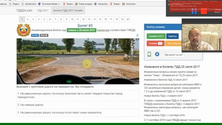The width and height of the screenshot is (222, 125).
Task: Go to question 6
Action: point(50,19)
